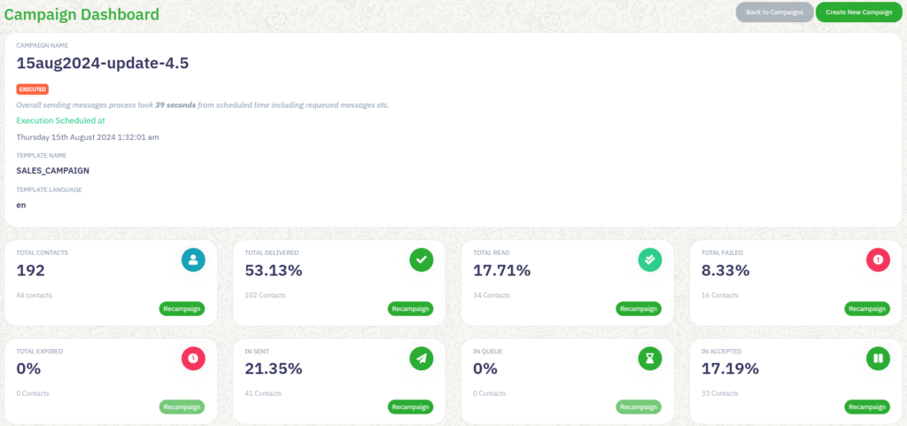This screenshot has height=426, width=907.
Task: Click the Campaign Dashboard heading
Action: 81,14
